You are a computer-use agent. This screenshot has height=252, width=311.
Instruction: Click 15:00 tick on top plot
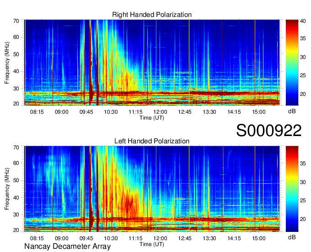tap(259, 112)
